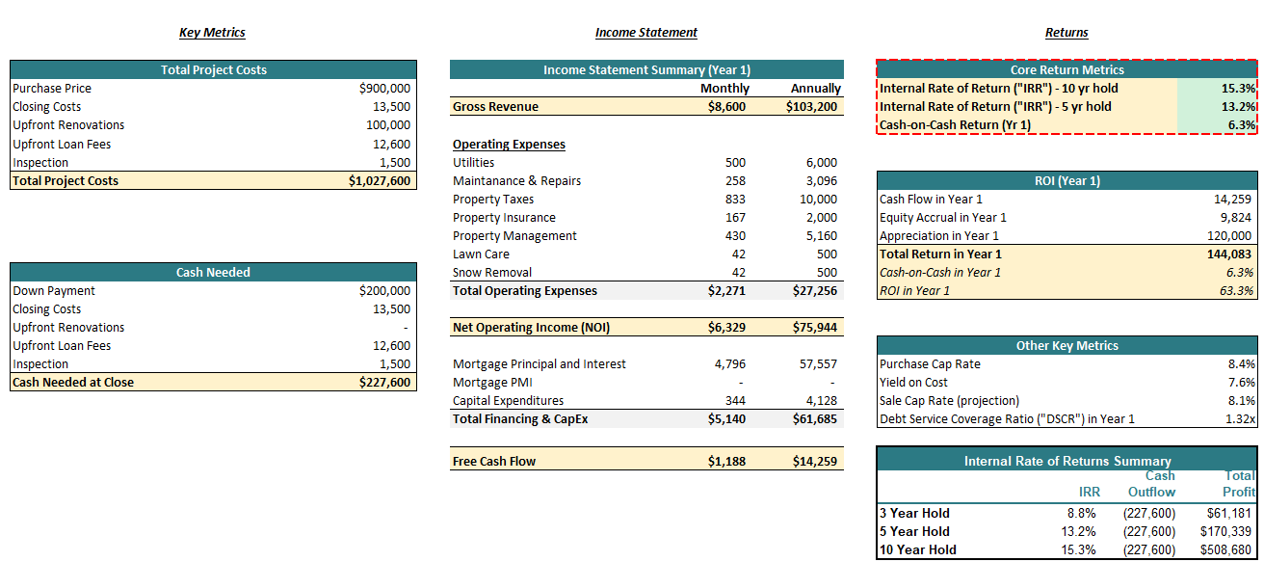Select the Total Project Costs $1,027,600 cell

tap(380, 181)
